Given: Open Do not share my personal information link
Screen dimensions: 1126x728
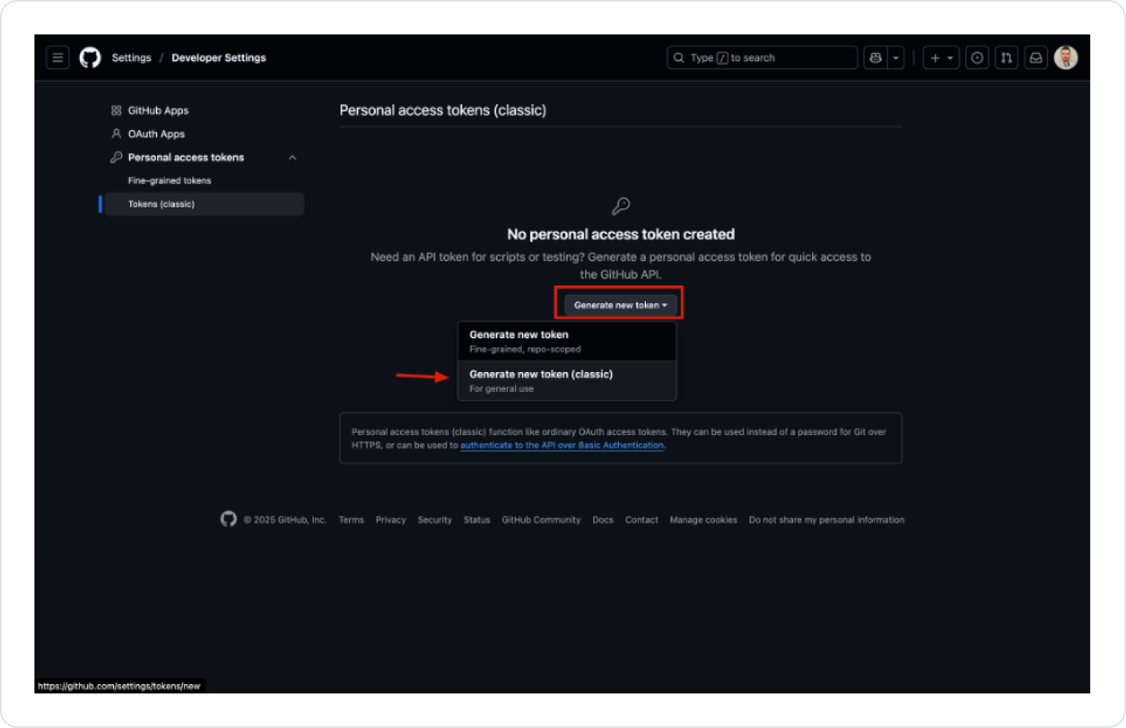Looking at the screenshot, I should [827, 520].
